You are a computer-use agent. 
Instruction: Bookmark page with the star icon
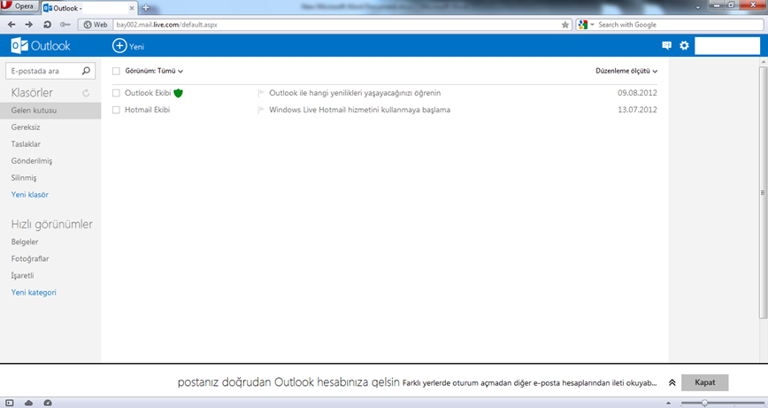(565, 25)
